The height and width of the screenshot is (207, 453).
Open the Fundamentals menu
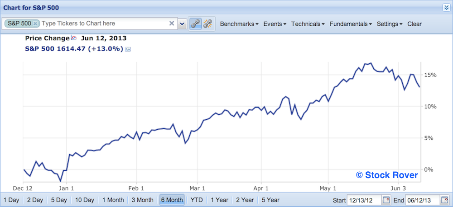tap(351, 24)
